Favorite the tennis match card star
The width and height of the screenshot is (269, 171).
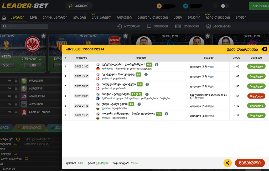point(208,36)
